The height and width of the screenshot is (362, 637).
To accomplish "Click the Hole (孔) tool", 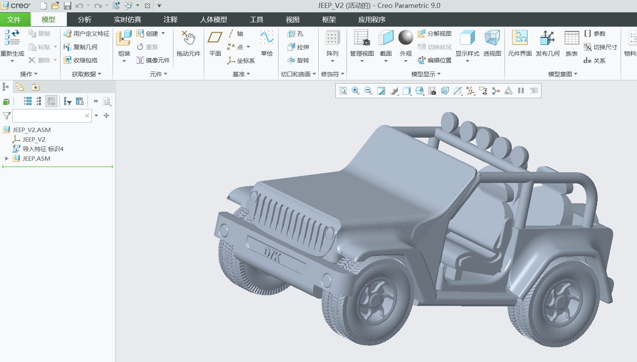I will pos(295,34).
